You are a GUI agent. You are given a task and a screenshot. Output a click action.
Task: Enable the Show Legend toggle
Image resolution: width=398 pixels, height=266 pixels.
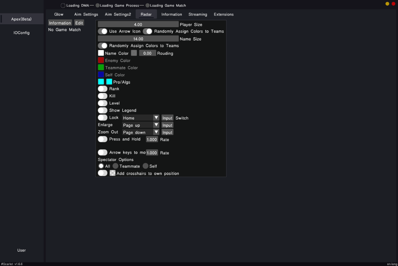click(x=103, y=110)
